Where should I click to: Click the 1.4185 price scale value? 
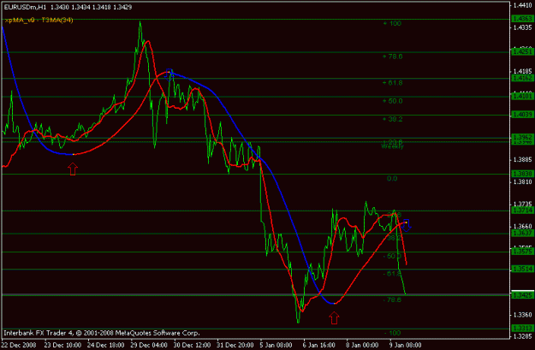click(522, 72)
